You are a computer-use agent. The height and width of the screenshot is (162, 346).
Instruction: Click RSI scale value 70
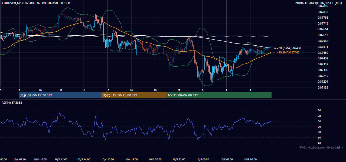[319, 116]
